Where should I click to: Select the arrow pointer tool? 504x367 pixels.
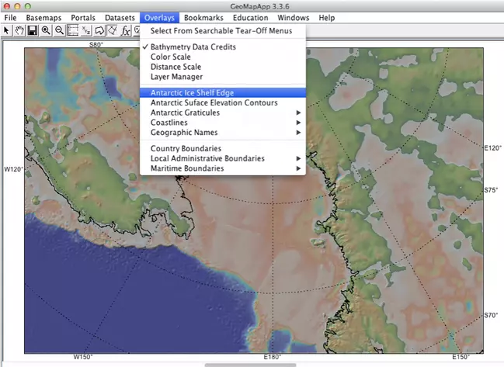tap(6, 30)
